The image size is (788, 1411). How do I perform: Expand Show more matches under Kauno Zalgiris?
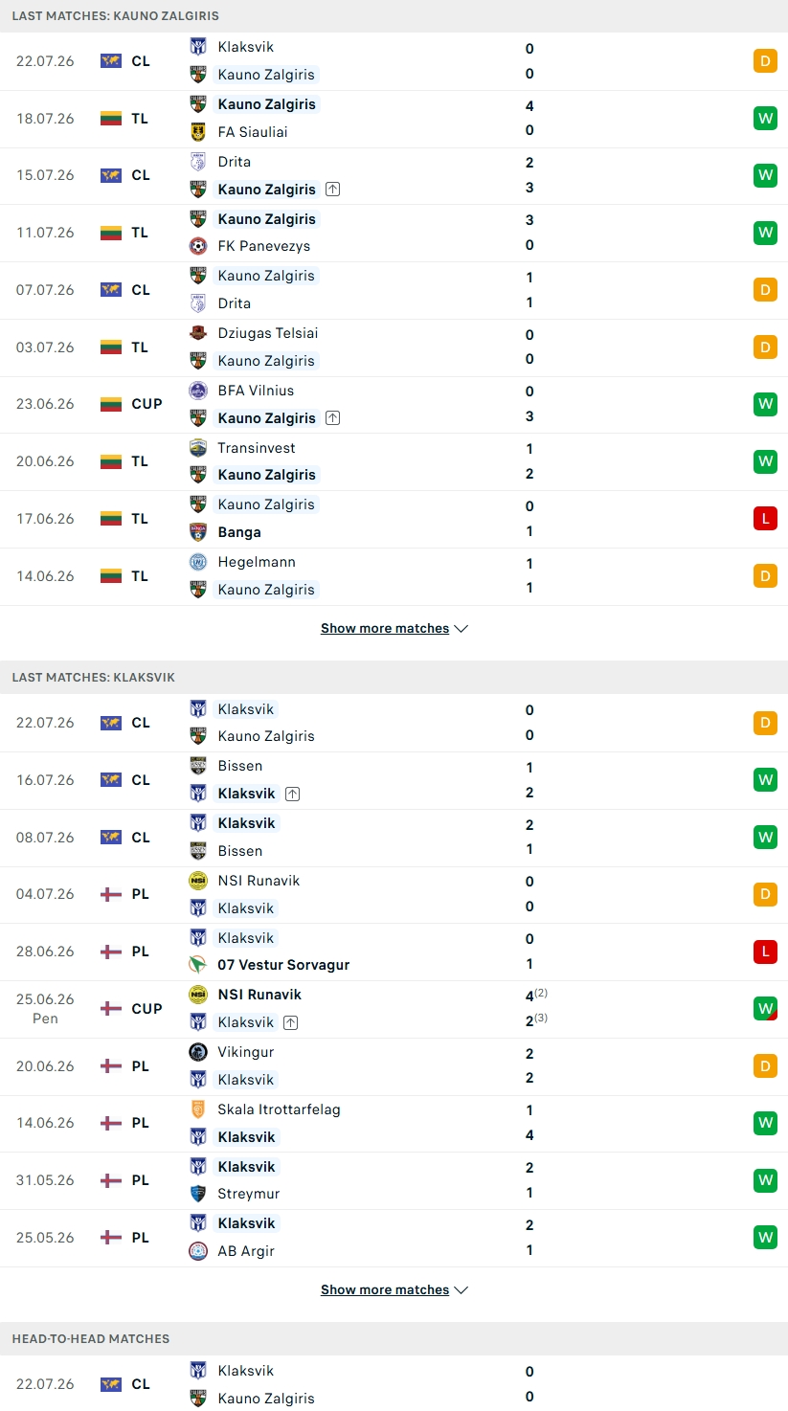pos(394,629)
